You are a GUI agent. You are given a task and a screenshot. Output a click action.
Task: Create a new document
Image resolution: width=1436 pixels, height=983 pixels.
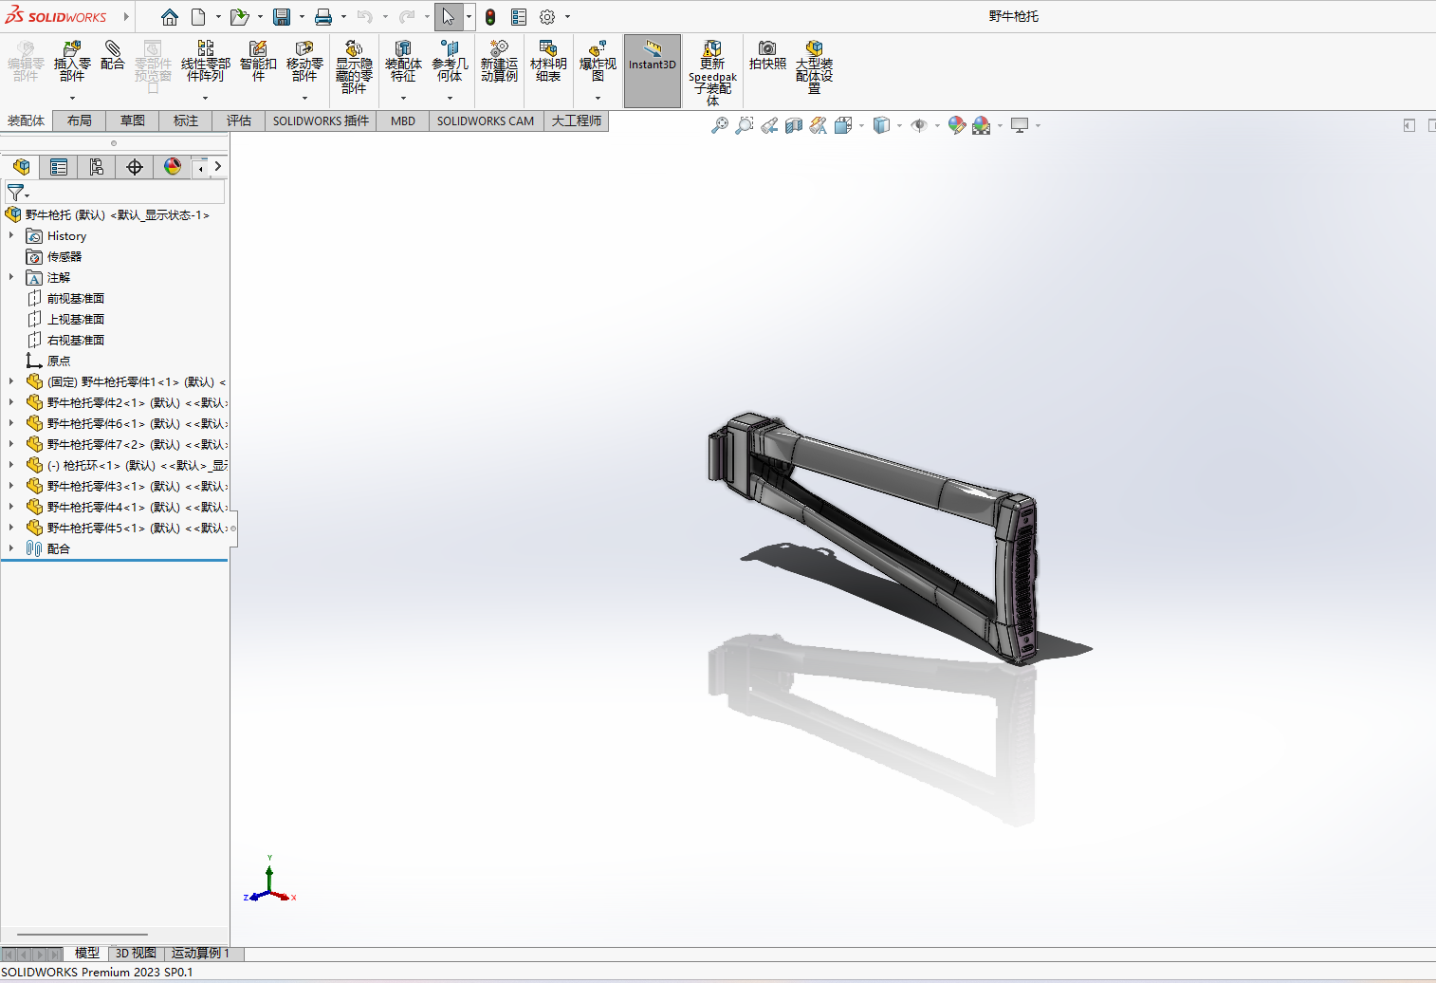tap(198, 17)
